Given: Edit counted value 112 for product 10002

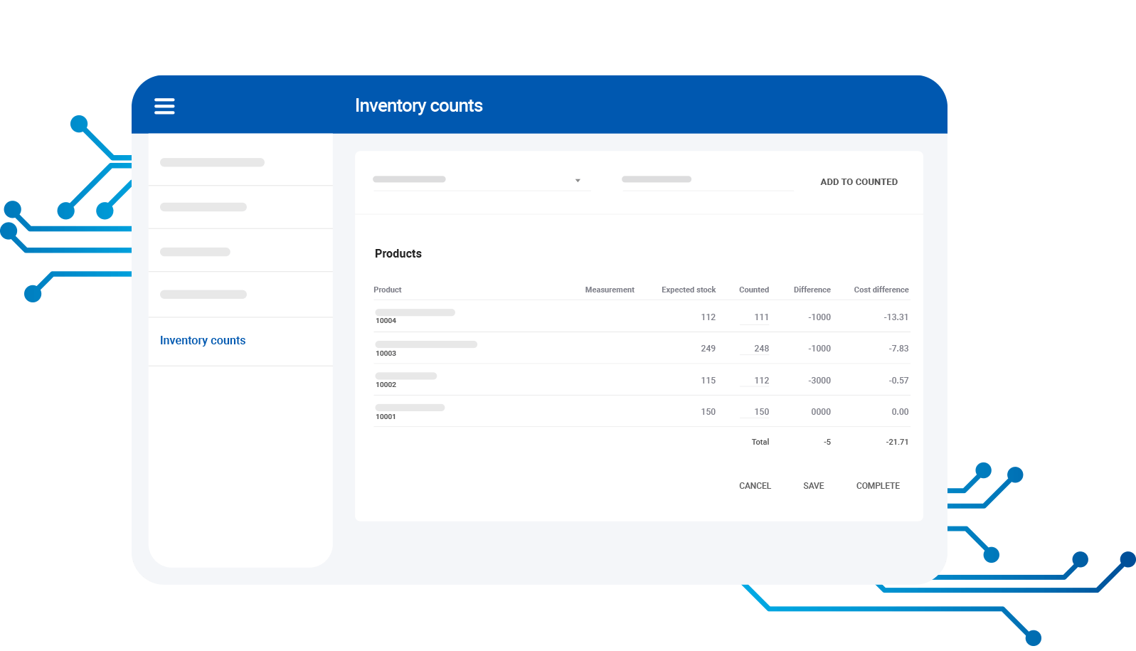Looking at the screenshot, I should [x=756, y=381].
